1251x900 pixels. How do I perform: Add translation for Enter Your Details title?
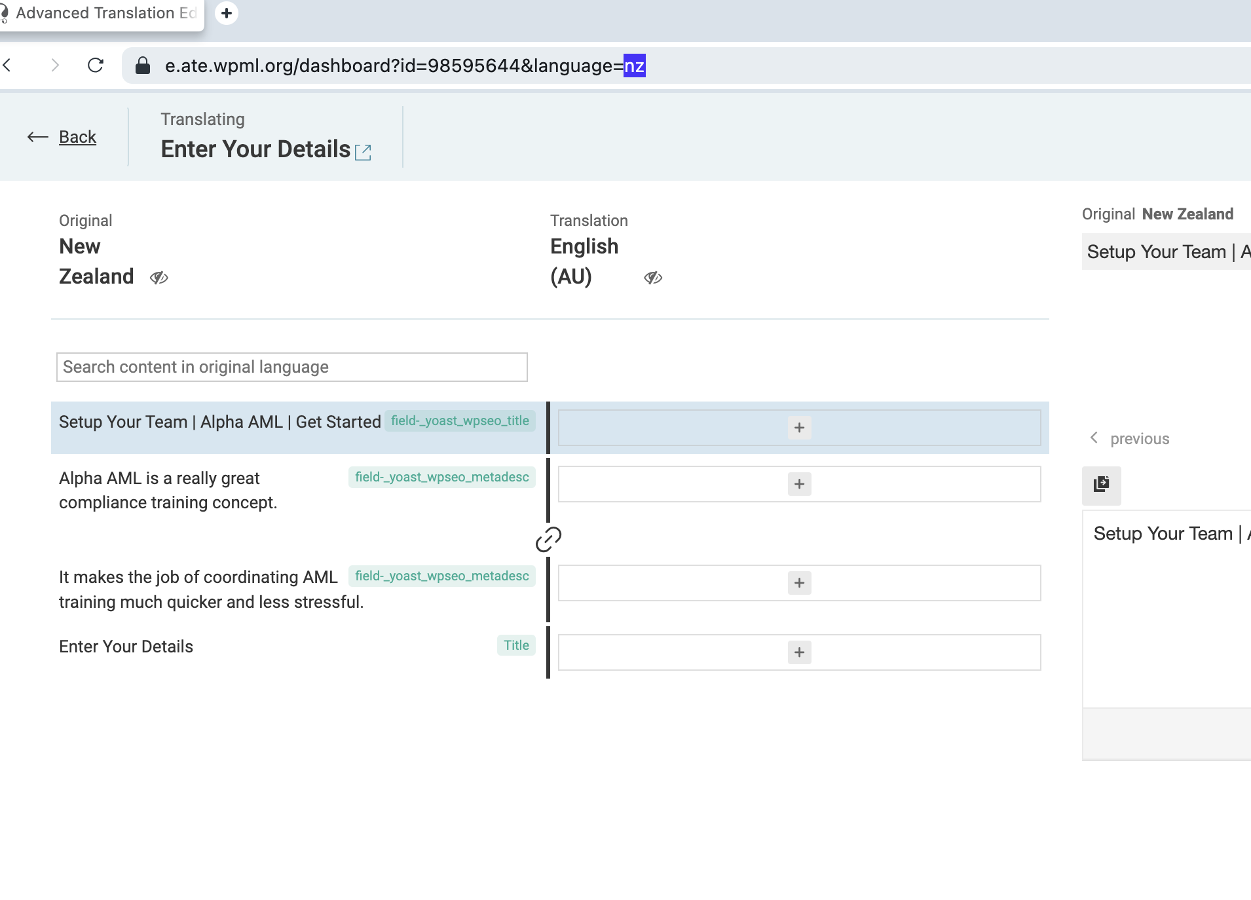[x=799, y=652]
